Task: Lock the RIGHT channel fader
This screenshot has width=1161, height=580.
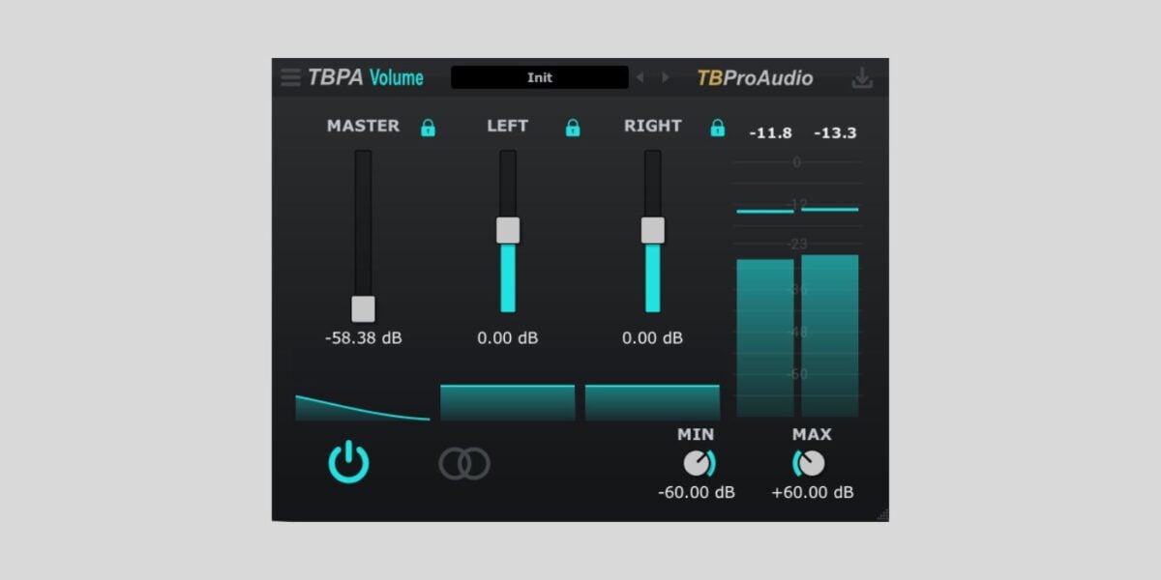Action: click(716, 127)
